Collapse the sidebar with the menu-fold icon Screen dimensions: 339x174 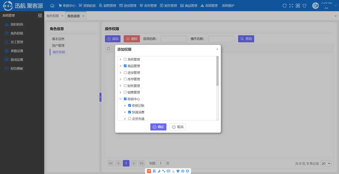coord(40,16)
